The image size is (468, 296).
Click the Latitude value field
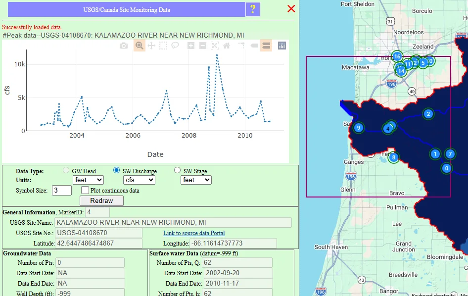point(98,244)
